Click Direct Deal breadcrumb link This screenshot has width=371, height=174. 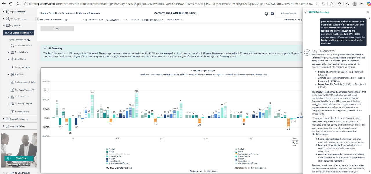point(54,13)
